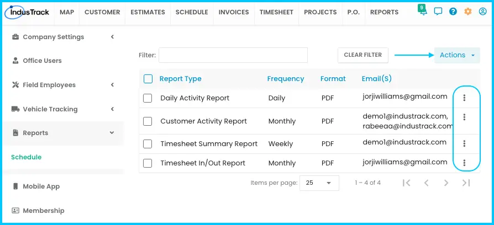
Task: Click the IndusTrack logo
Action: point(27,12)
